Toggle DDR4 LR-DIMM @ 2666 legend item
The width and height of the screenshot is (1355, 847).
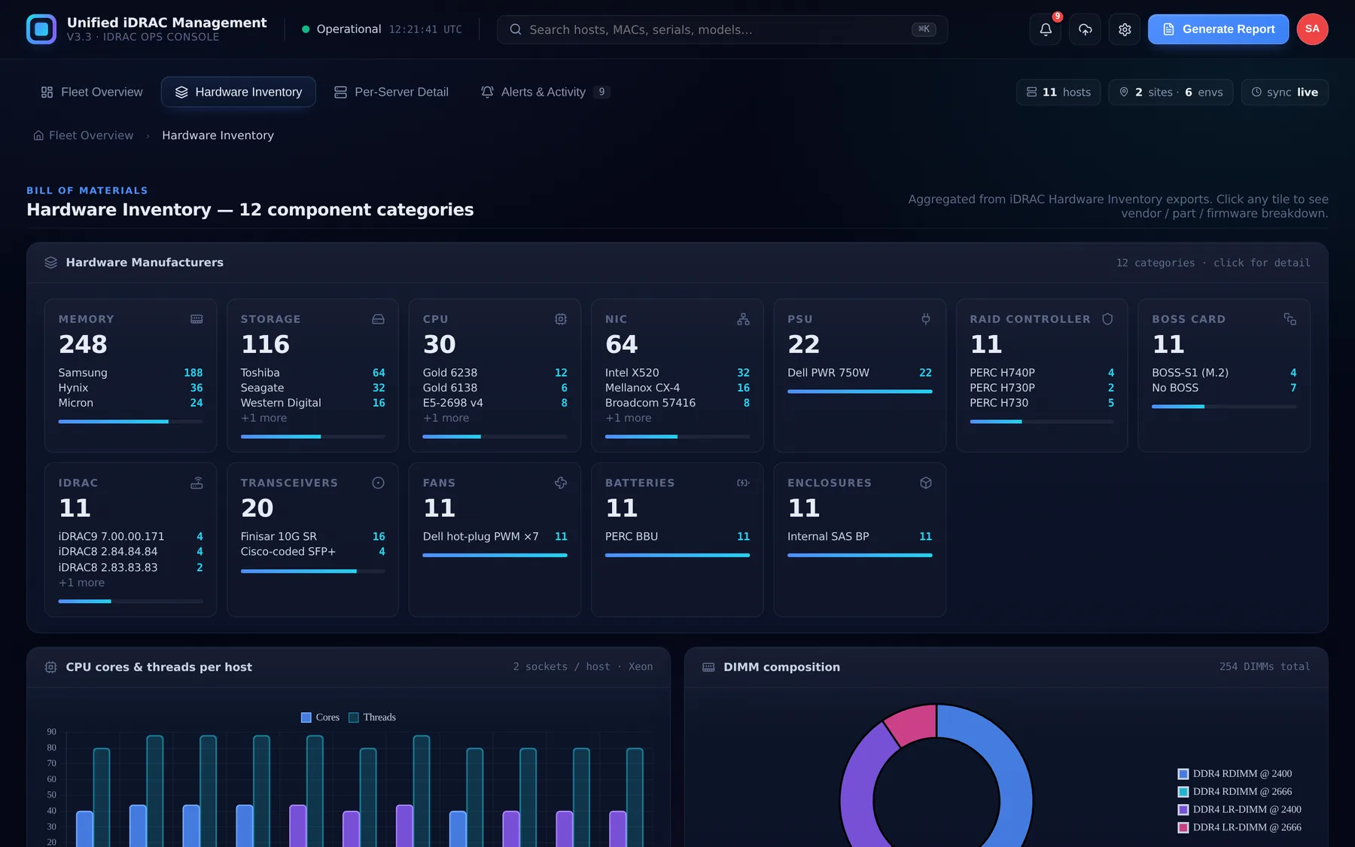[x=1239, y=827]
